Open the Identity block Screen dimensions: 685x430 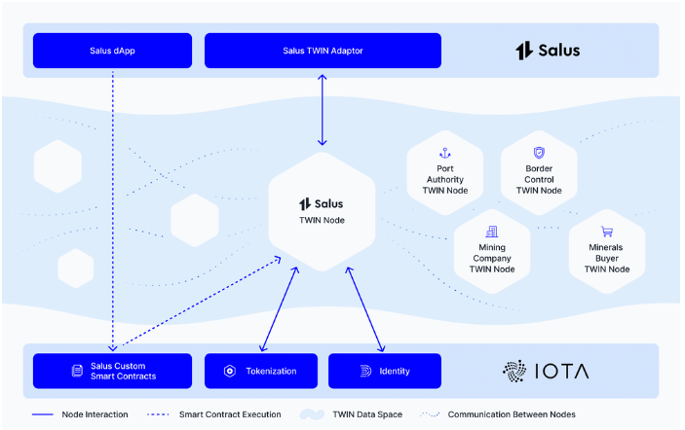coord(384,371)
